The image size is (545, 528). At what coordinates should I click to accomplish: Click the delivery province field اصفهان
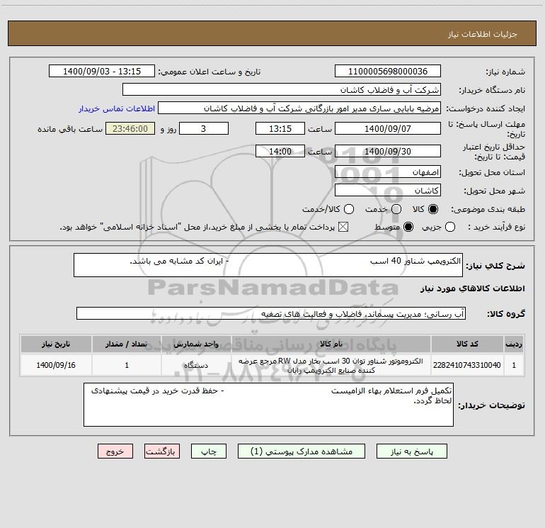tap(388, 172)
